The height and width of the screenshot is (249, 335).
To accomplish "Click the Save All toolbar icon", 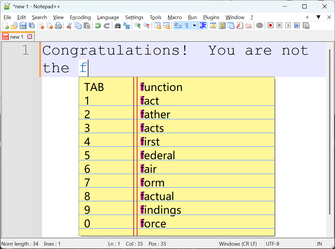I will click(x=32, y=26).
